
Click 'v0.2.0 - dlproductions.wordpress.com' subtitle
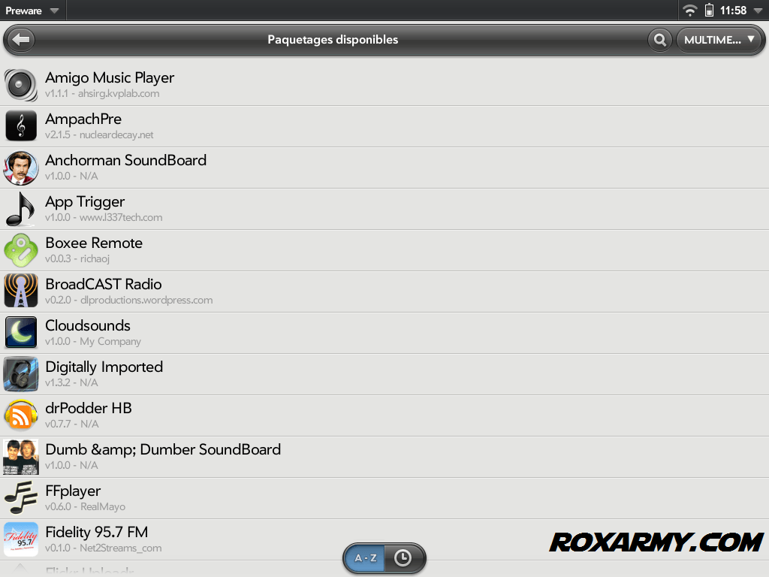coord(129,300)
